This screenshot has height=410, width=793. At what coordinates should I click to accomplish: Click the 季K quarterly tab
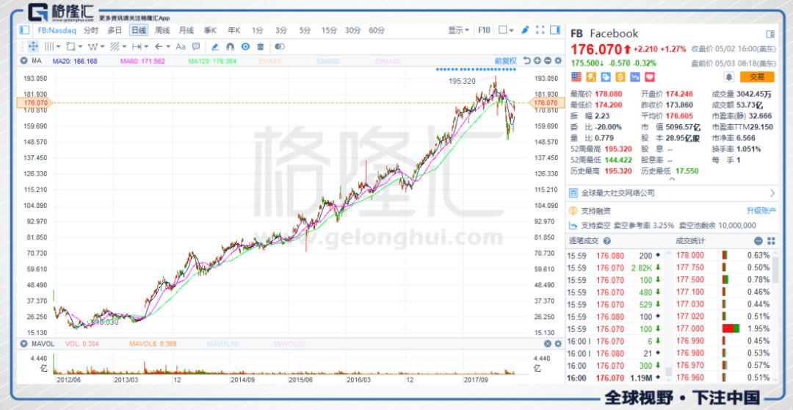[210, 30]
